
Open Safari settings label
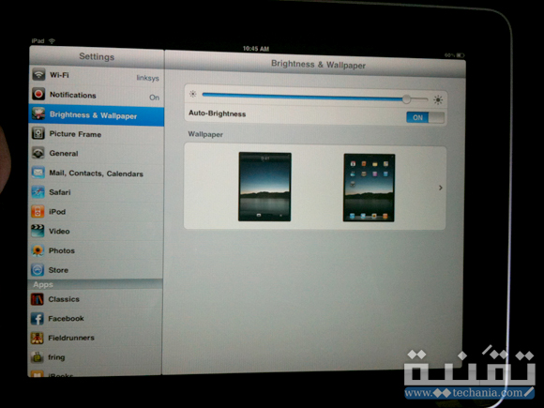[60, 192]
